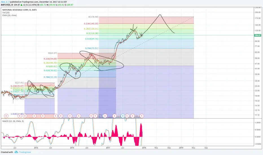Viewport: 263px width, 155px height.
Task: Click the EMA (20, close) indicator label
Action: click(x=10, y=15)
